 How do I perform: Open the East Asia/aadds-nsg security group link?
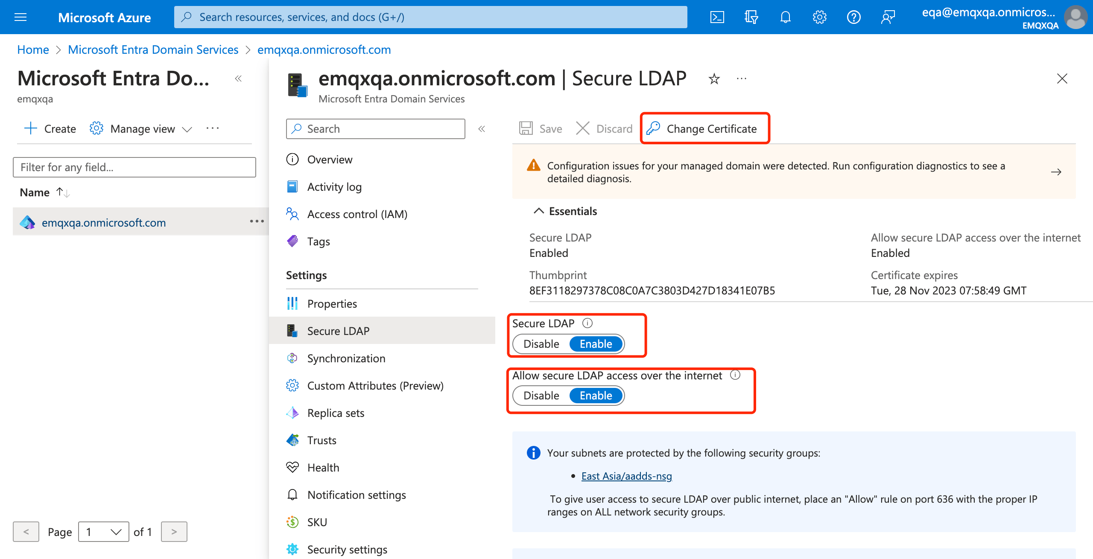(x=626, y=476)
